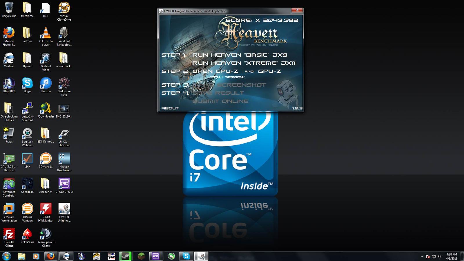Image resolution: width=464 pixels, height=261 pixels.
Task: Select the Overclocking Utilities folder
Action: 9,112
